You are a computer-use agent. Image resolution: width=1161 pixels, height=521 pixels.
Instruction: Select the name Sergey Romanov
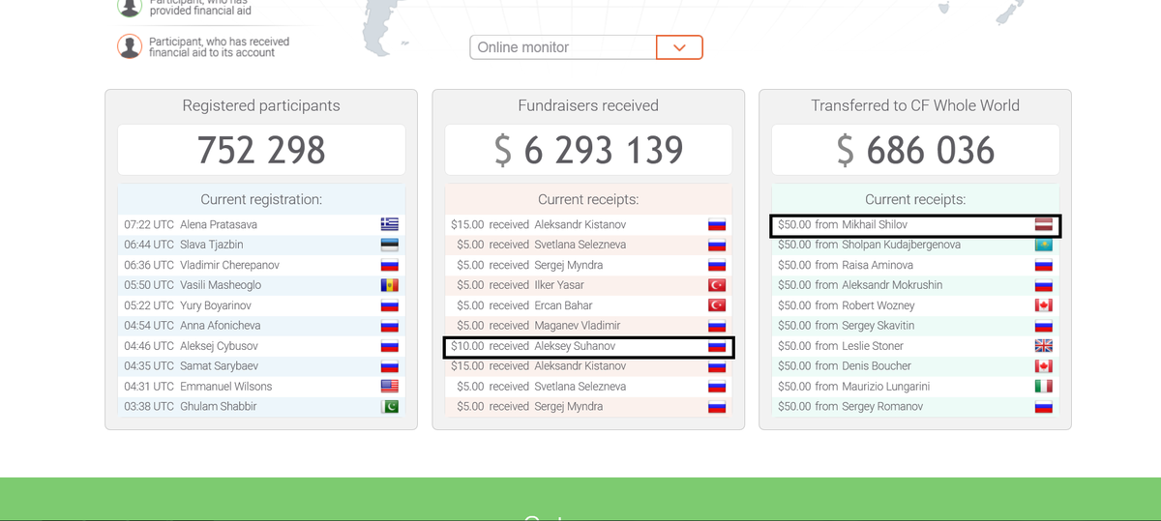pyautogui.click(x=882, y=407)
